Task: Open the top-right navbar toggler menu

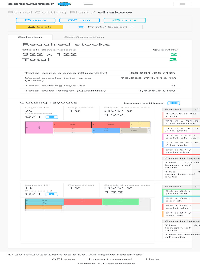Action: (183, 4)
